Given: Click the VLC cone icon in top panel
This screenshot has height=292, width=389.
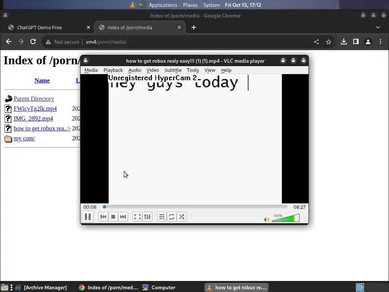Looking at the screenshot, I should point(133,5).
